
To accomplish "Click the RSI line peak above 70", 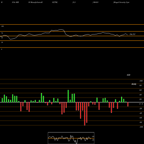I will click(61, 30).
